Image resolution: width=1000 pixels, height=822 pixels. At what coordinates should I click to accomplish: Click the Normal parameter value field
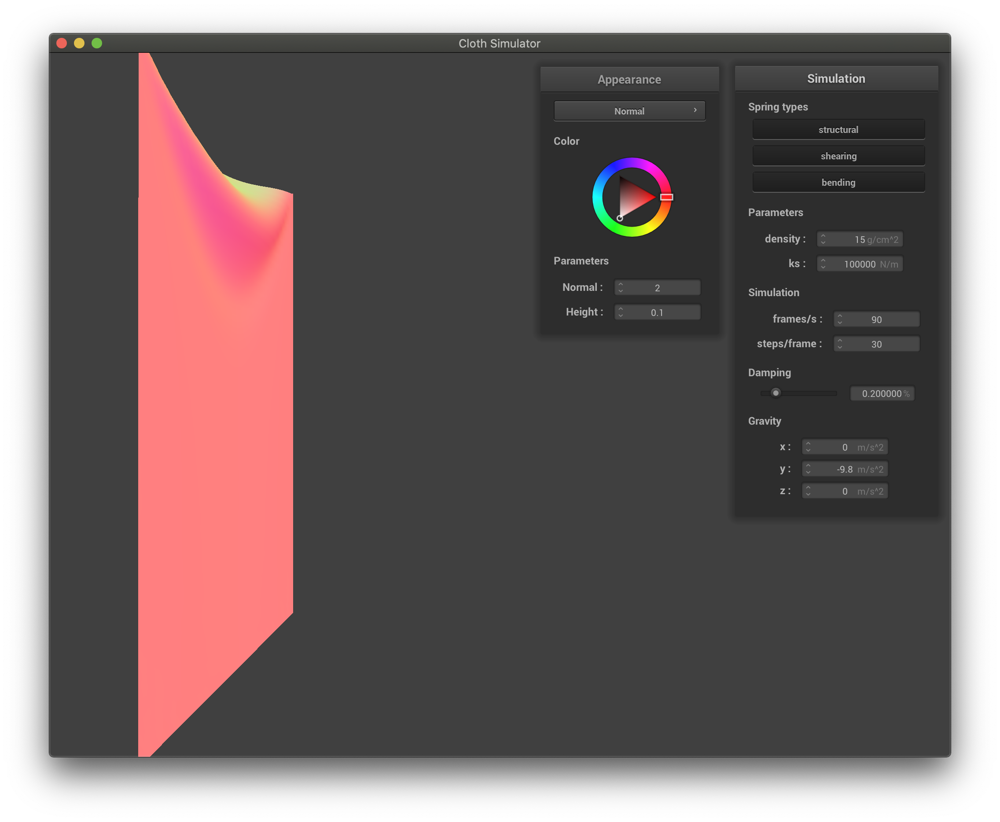[x=657, y=287]
